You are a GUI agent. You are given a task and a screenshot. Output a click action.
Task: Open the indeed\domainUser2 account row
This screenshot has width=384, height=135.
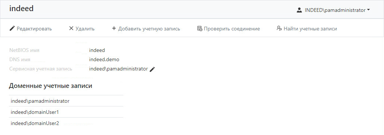pyautogui.click(x=66, y=123)
